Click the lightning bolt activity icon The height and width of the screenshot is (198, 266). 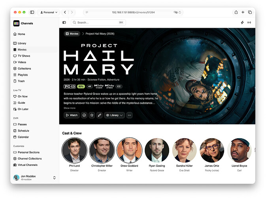[242, 23]
